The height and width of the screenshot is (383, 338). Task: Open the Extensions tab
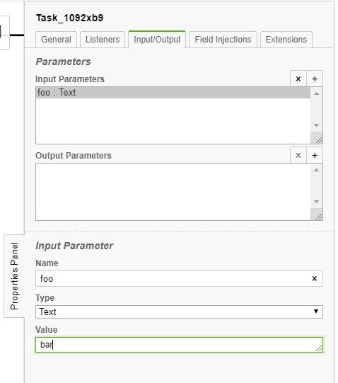(286, 40)
